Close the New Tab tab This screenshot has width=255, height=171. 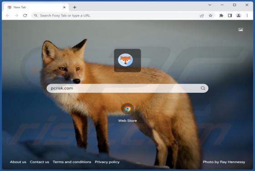click(64, 7)
